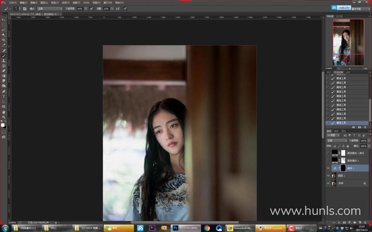Click the camera icon to create history snapshot
The image size is (372, 232).
(x=360, y=127)
